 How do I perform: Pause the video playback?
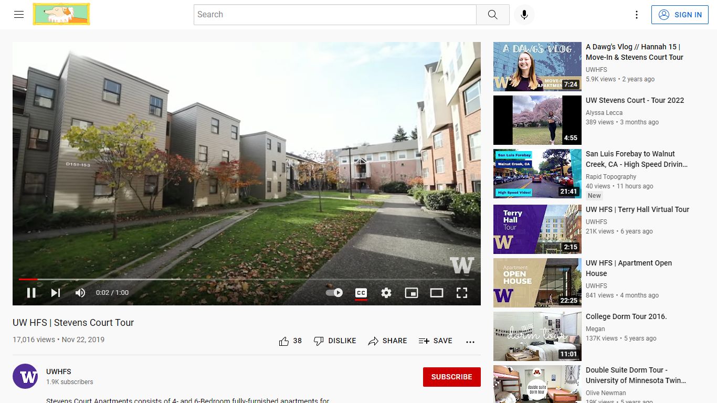pyautogui.click(x=31, y=293)
